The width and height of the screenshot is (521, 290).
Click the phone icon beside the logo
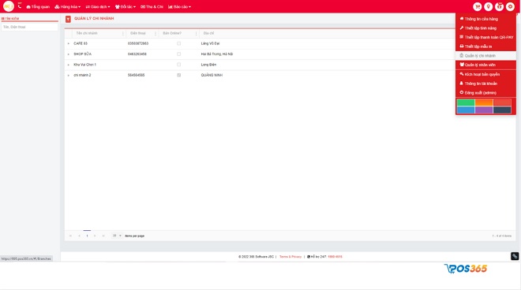click(20, 6)
